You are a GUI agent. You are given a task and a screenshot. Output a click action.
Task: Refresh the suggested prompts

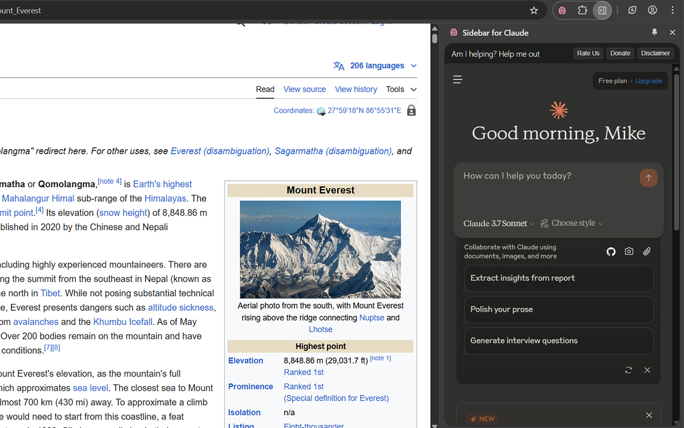(x=628, y=370)
